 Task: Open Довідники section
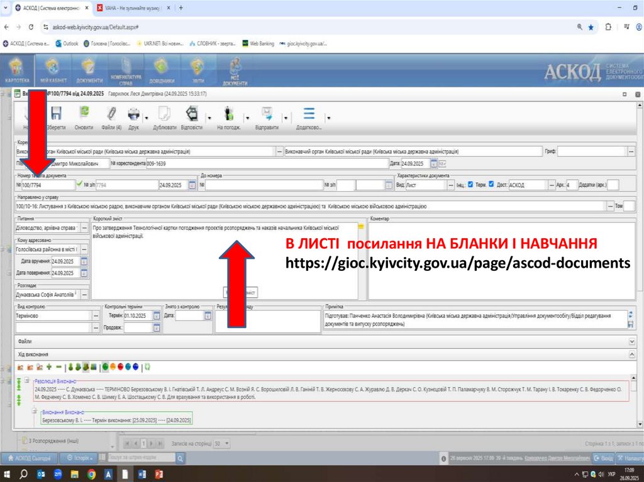(x=162, y=70)
